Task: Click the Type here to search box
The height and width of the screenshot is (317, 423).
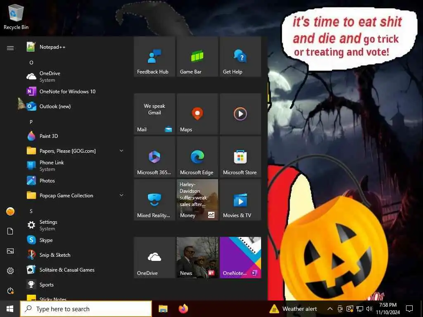Action: (86, 309)
